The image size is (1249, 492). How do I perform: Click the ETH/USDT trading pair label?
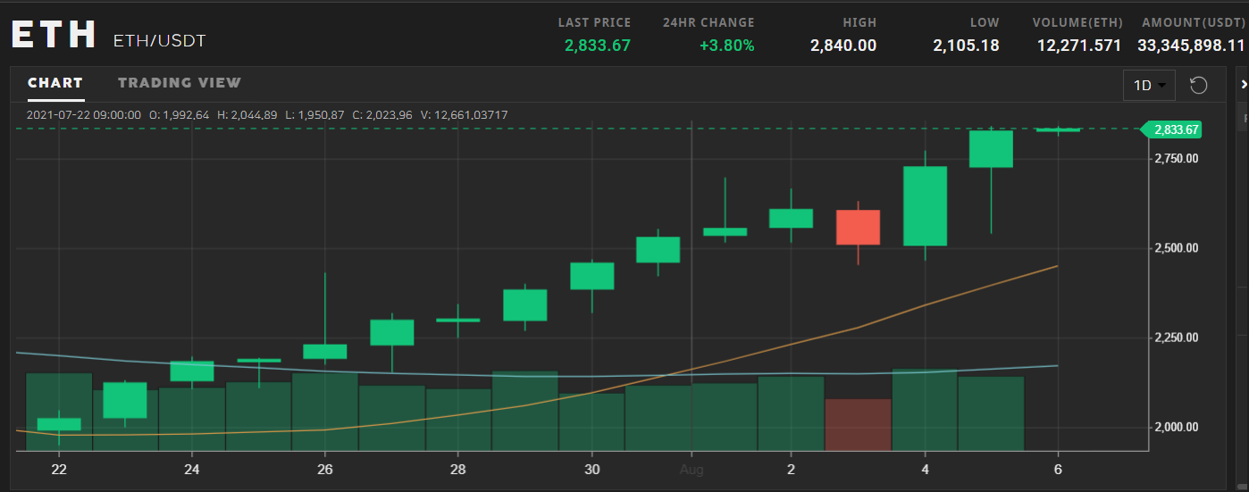159,40
